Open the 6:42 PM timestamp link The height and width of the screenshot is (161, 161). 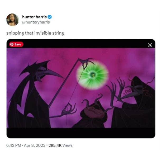[13, 145]
